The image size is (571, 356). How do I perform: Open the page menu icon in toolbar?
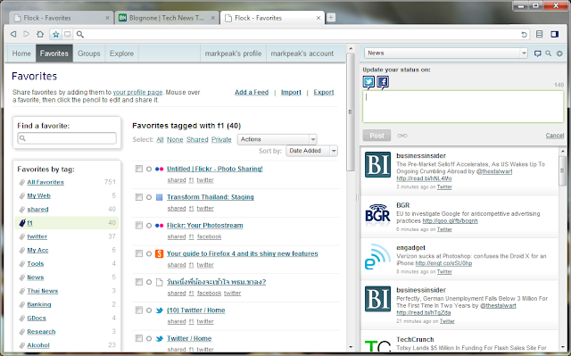click(539, 34)
